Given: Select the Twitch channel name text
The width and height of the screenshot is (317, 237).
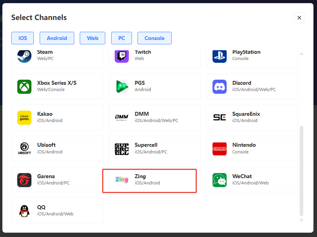Looking at the screenshot, I should pos(143,52).
